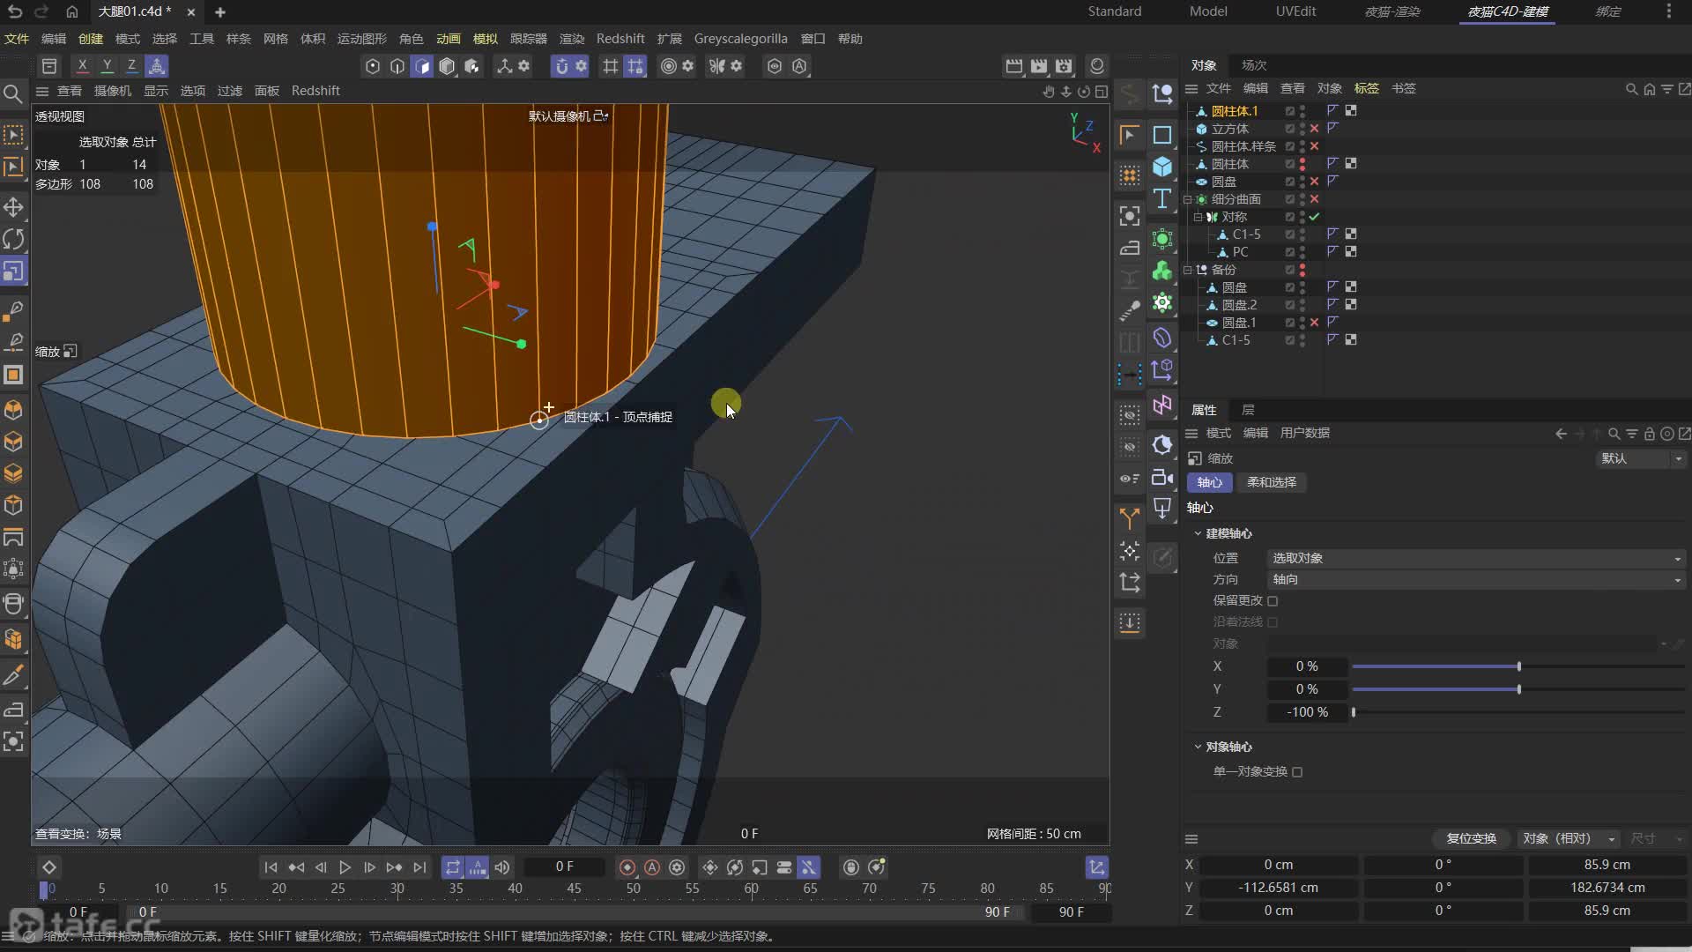The width and height of the screenshot is (1692, 952).
Task: Click the record active objects button
Action: click(x=627, y=867)
